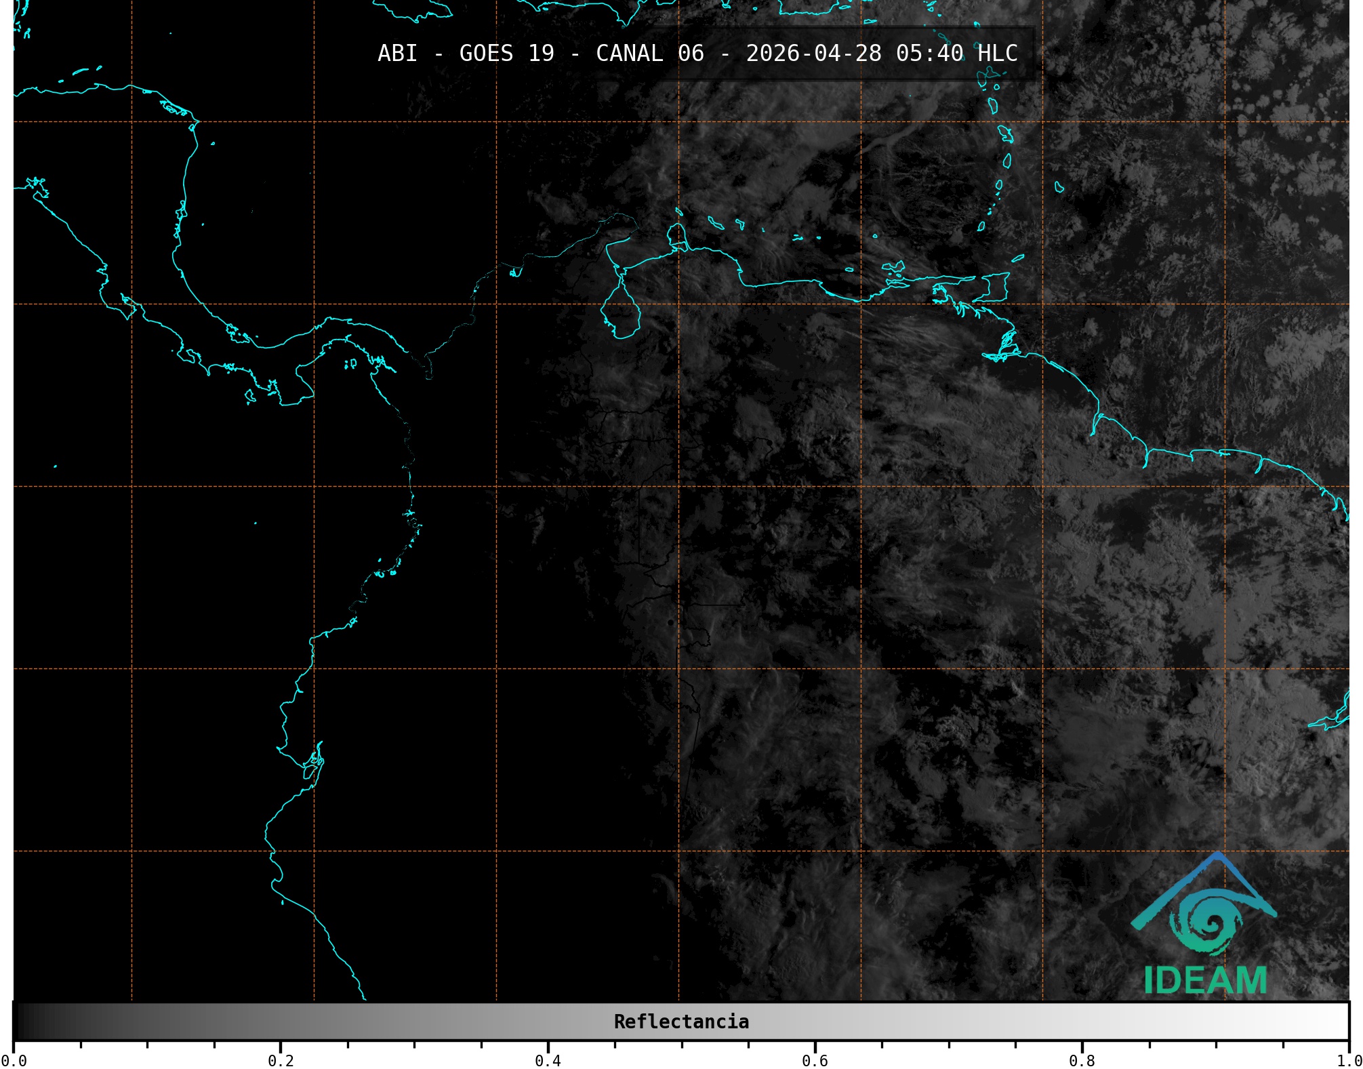Click the Gulf of Guayaquil coastline inlet
The image size is (1363, 1069).
click(x=313, y=763)
